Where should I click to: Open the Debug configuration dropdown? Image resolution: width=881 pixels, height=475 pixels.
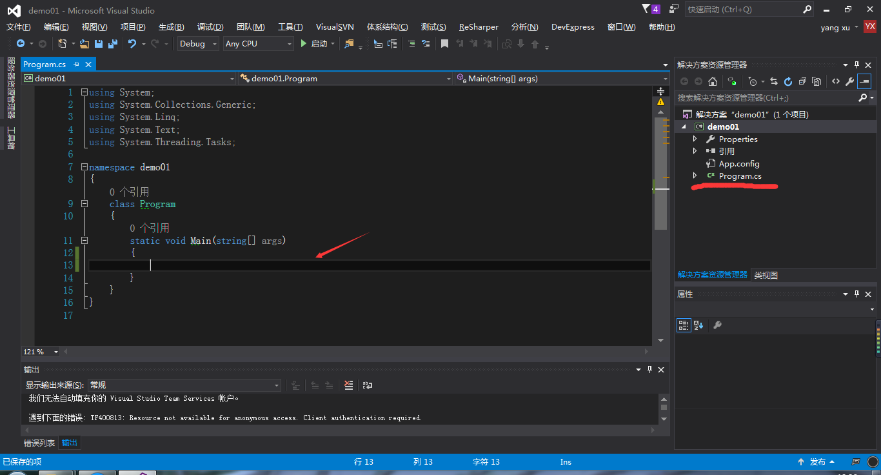click(x=199, y=44)
